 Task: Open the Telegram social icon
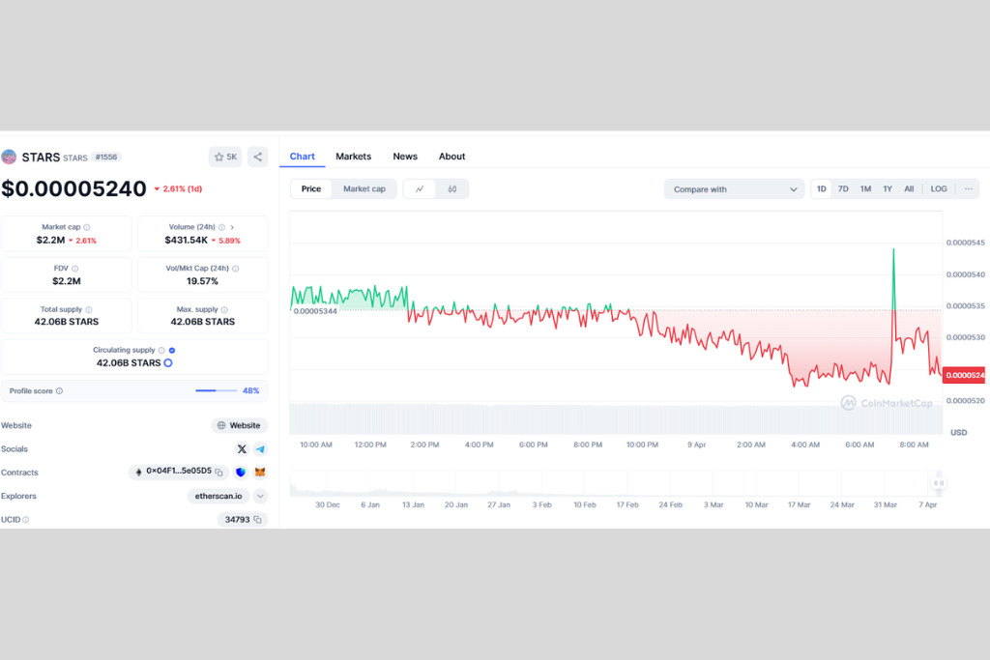click(x=260, y=449)
